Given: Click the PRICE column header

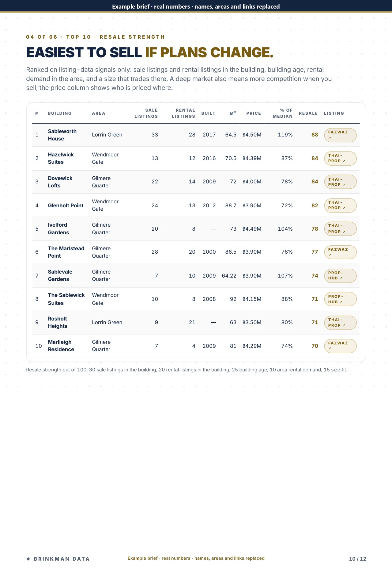Looking at the screenshot, I should 254,113.
